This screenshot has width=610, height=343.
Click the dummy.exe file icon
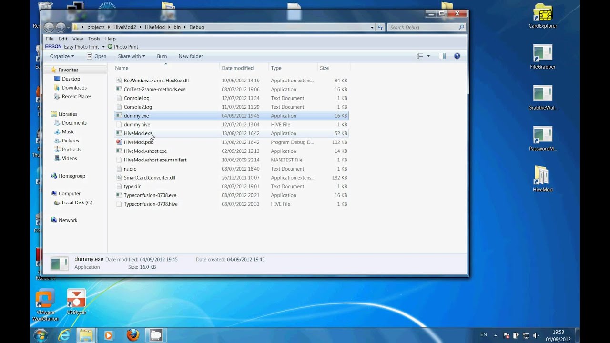(x=119, y=116)
